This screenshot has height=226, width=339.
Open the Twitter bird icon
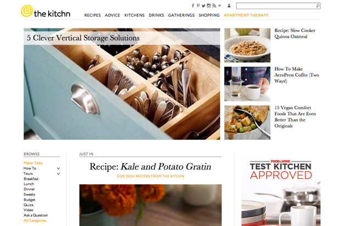tap(204, 6)
